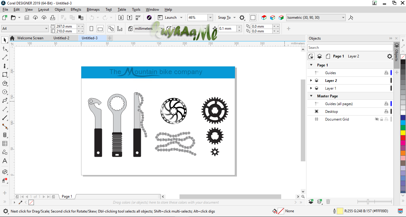This screenshot has width=406, height=217.
Task: Toggle printing for Guides layer
Action: coord(386,73)
